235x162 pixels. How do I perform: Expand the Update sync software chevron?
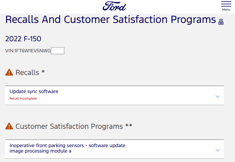[218, 96]
